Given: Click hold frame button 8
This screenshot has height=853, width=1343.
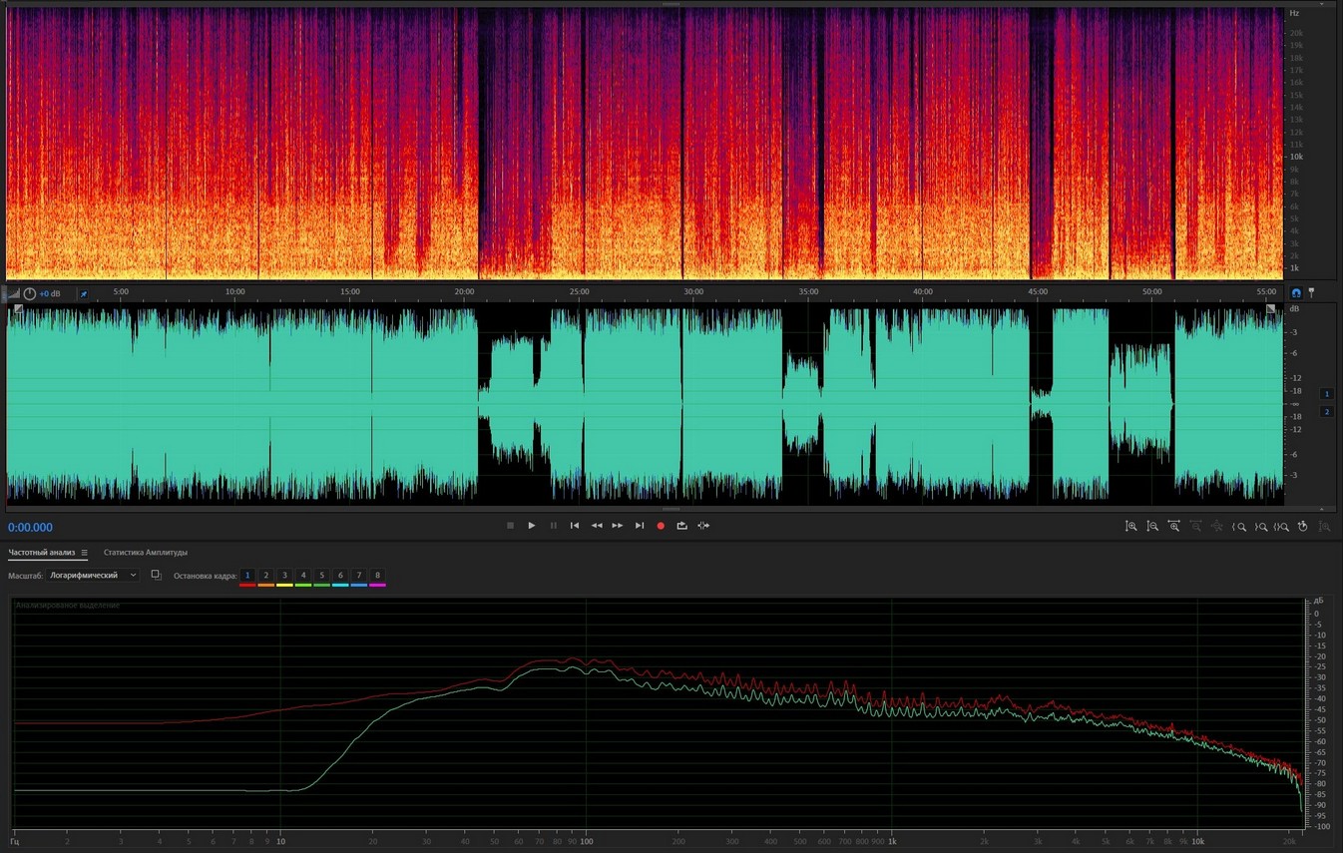Looking at the screenshot, I should [377, 576].
